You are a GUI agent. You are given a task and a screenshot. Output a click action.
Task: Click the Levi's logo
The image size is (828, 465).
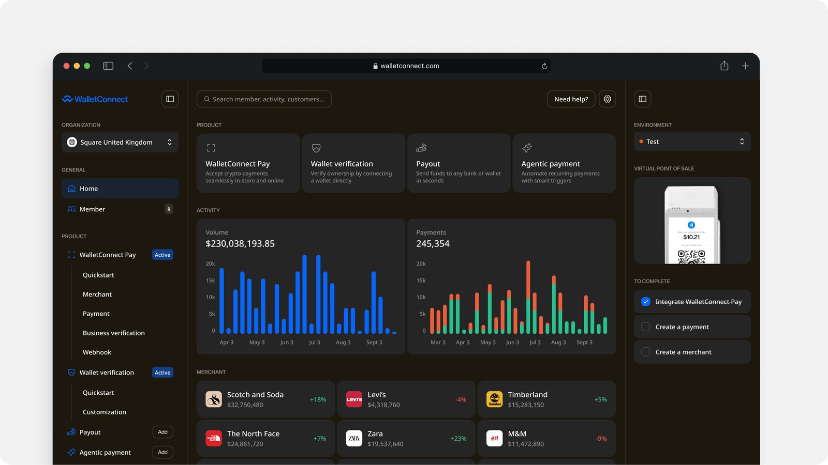pos(354,399)
